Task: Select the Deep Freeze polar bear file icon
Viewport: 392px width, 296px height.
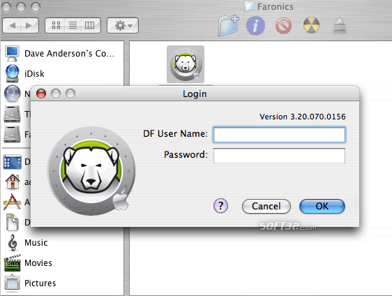Action: click(186, 64)
